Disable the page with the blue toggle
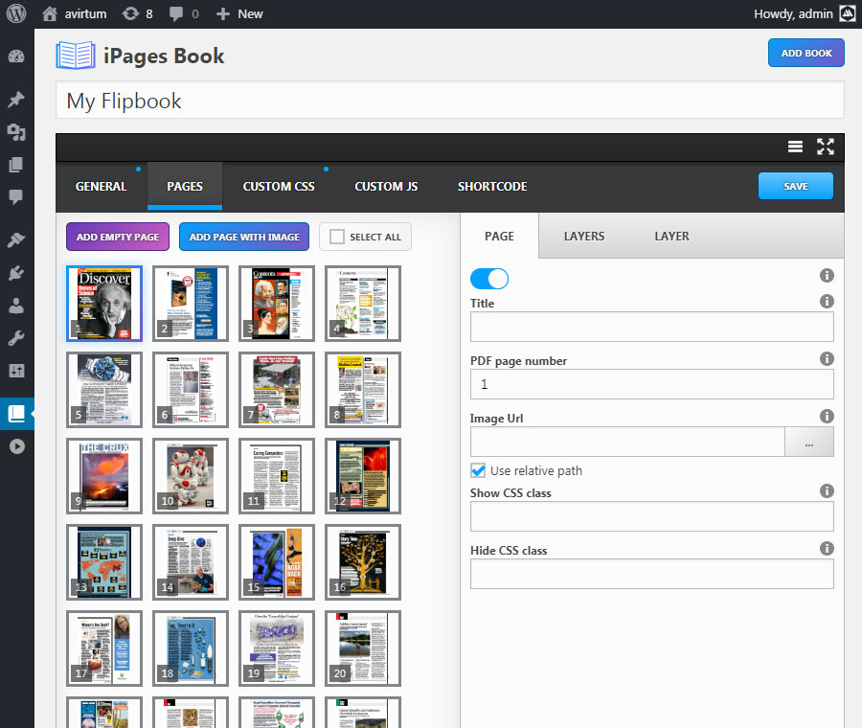Viewport: 862px width, 728px height. tap(489, 279)
